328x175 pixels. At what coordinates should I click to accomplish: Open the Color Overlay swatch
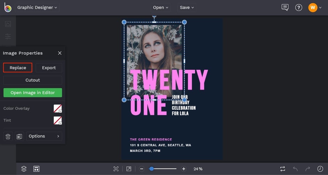click(58, 109)
